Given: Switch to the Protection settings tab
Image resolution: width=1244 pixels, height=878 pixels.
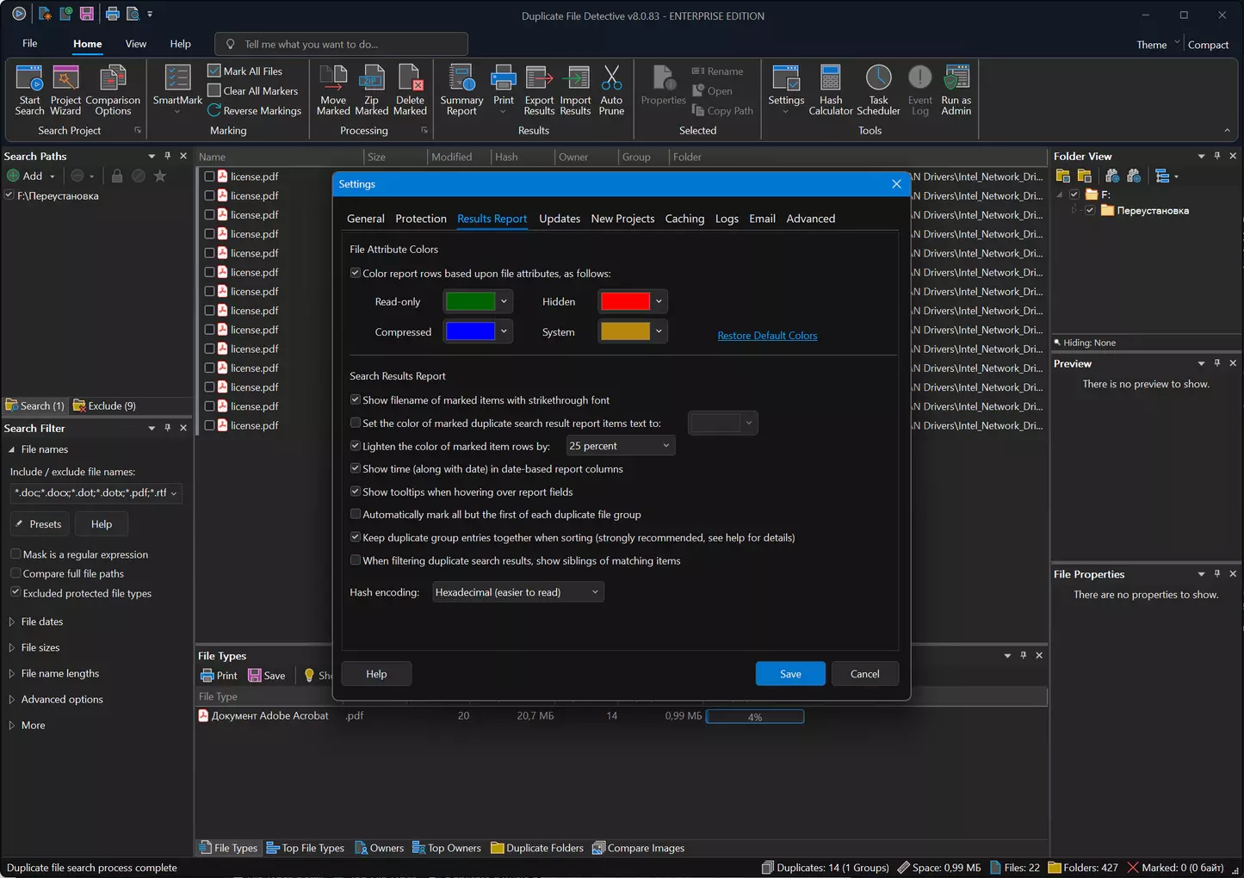Looking at the screenshot, I should 420,219.
